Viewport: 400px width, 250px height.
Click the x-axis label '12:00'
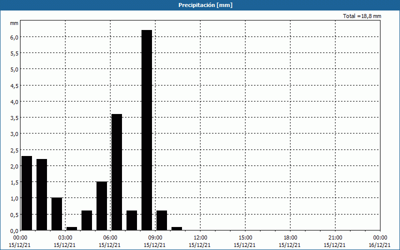click(200, 238)
